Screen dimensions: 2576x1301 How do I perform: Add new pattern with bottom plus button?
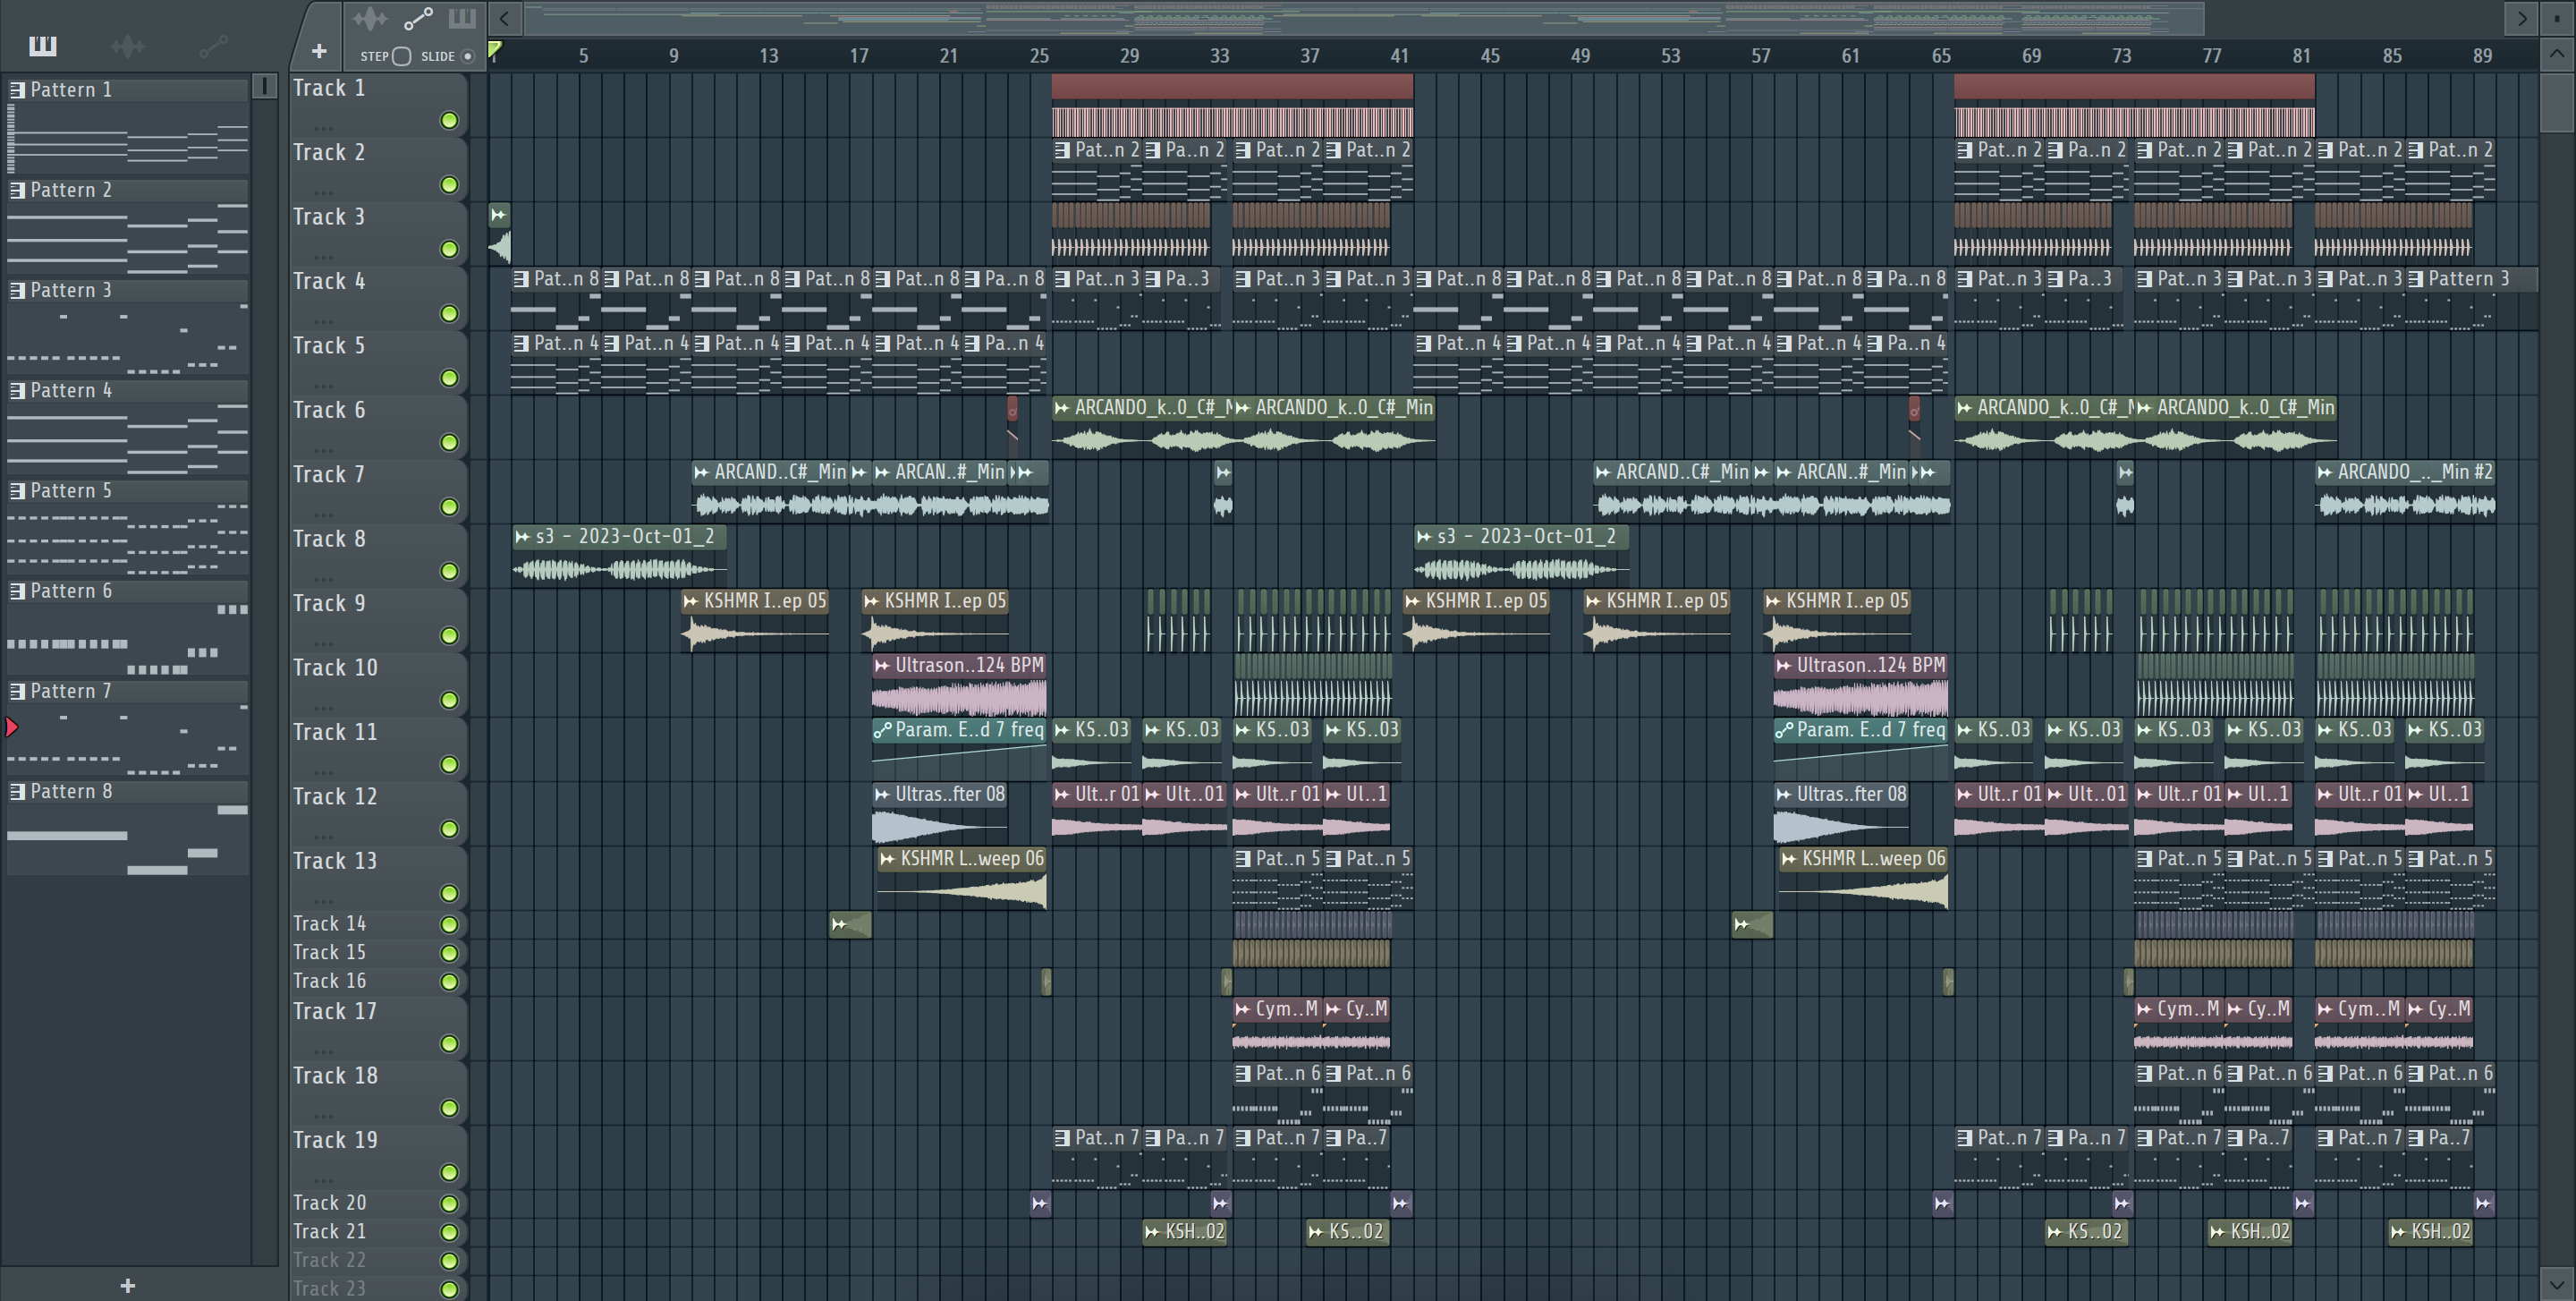(127, 1285)
